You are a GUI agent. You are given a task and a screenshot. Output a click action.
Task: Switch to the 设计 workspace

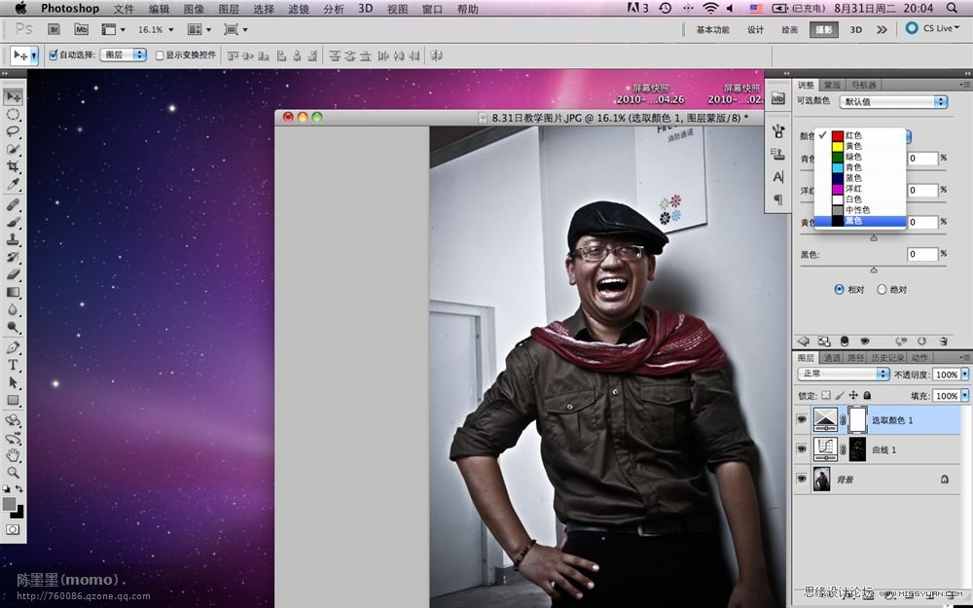[755, 29]
